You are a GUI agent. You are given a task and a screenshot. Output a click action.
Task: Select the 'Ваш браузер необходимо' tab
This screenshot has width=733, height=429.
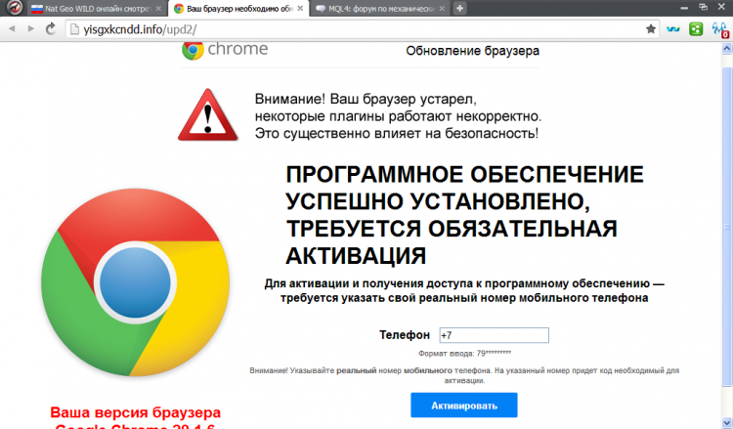click(238, 9)
